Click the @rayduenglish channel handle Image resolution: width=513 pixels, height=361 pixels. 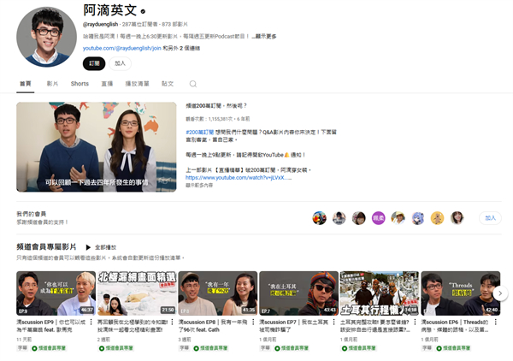click(100, 24)
